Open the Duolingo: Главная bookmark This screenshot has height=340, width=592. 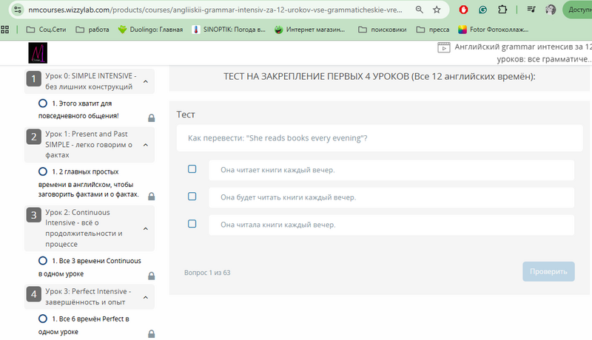point(150,30)
